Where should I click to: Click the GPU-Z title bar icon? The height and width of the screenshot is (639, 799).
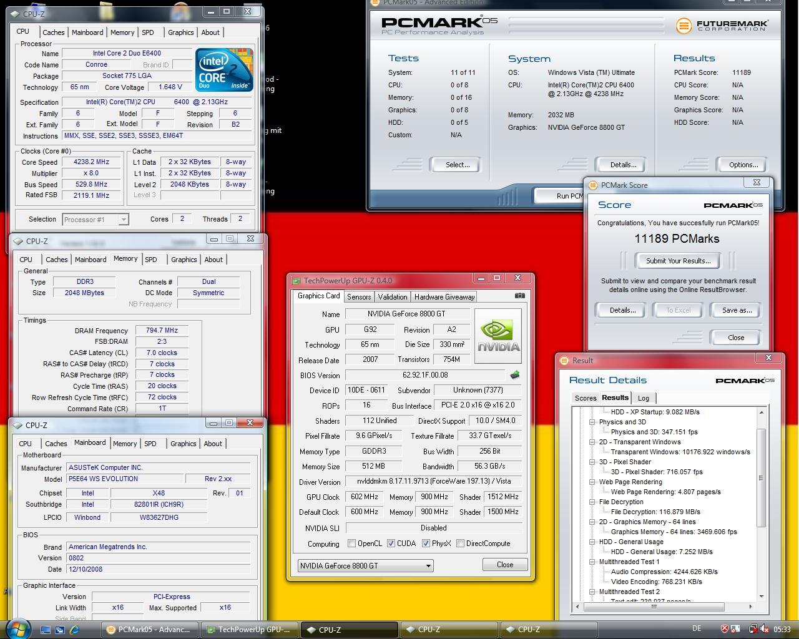[x=297, y=281]
